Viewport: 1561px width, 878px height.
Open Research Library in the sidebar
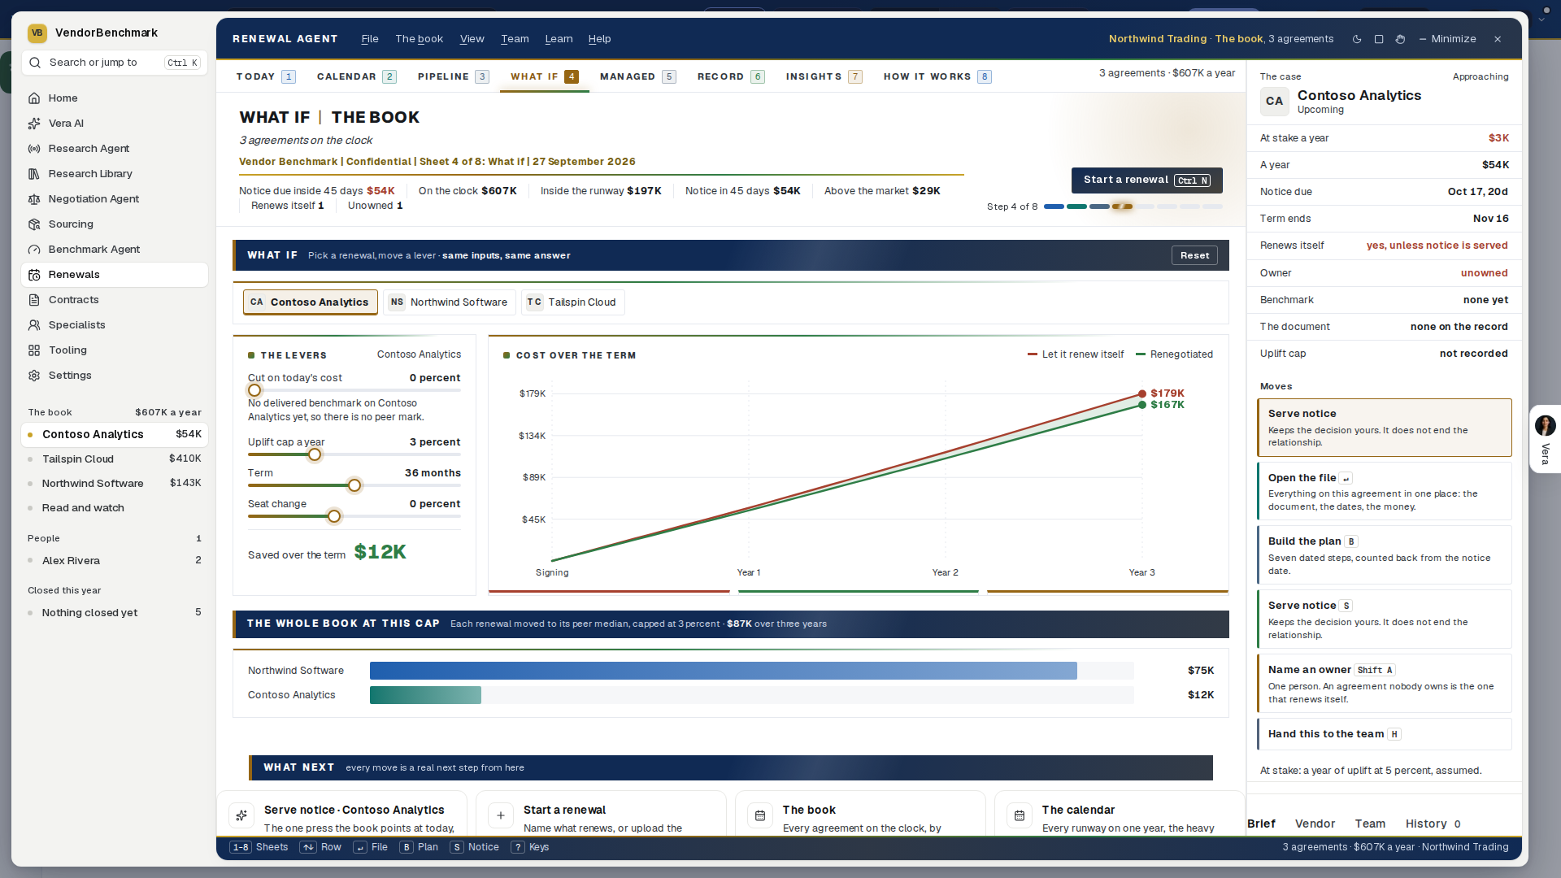coord(114,174)
